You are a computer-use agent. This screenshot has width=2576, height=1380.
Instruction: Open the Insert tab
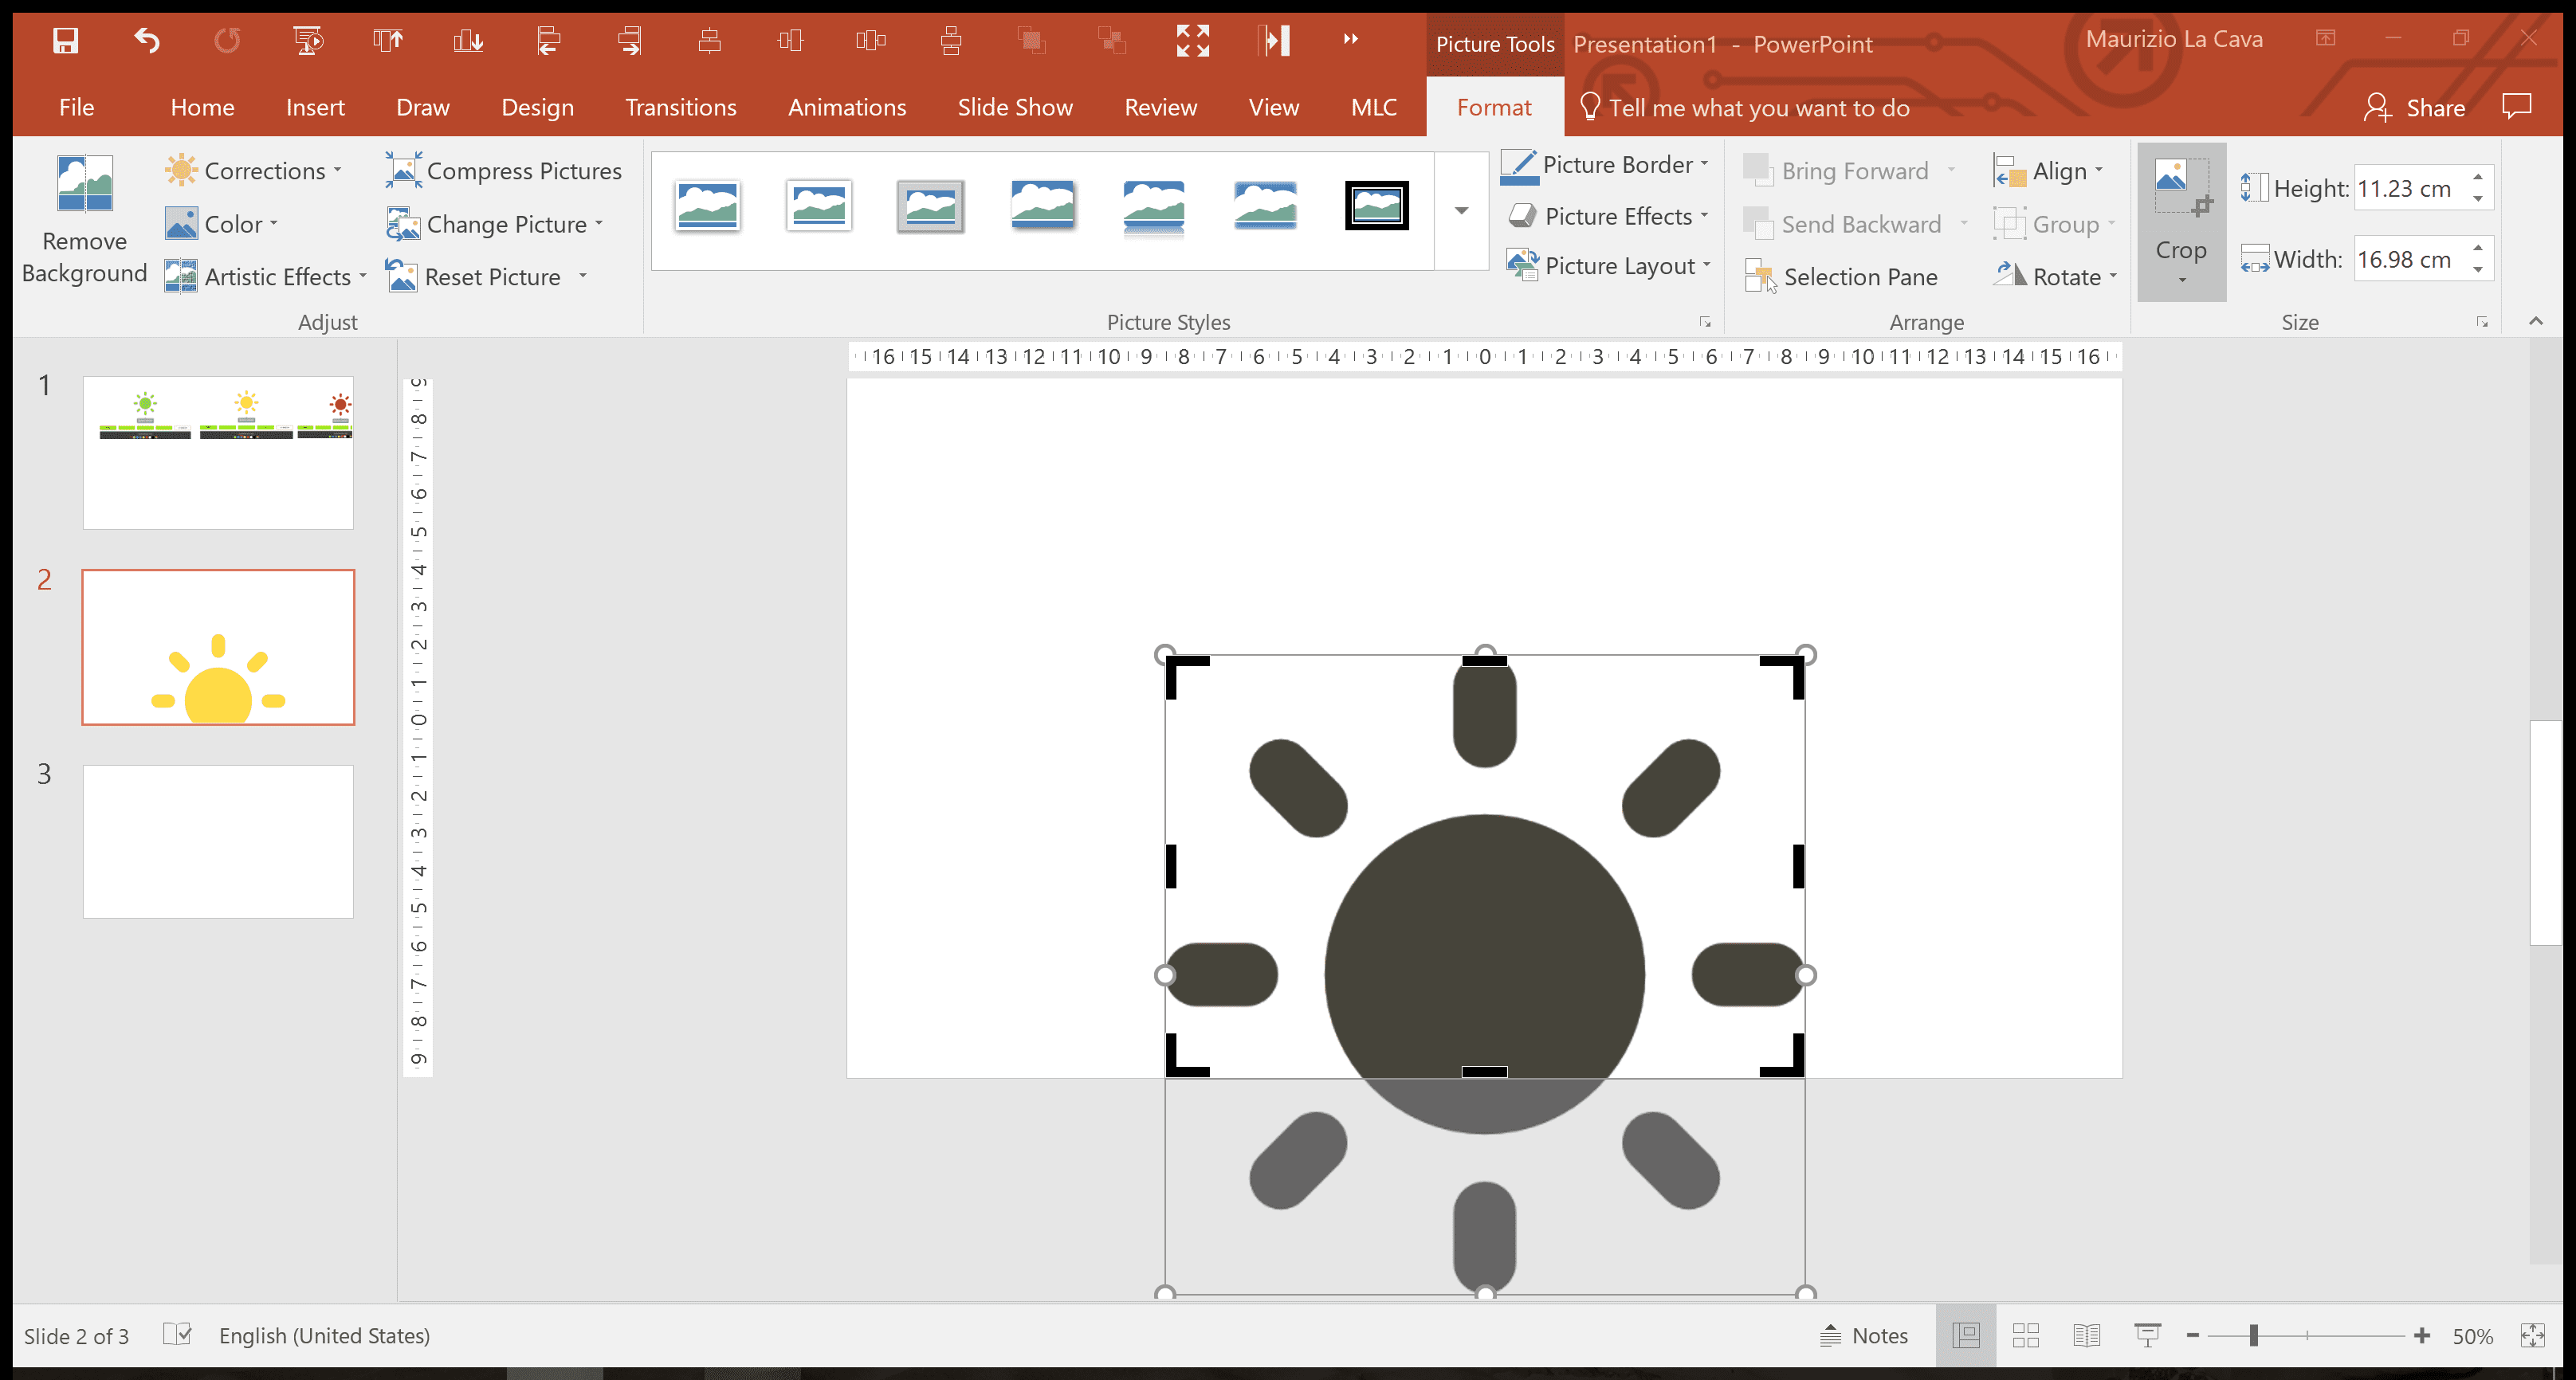coord(315,107)
